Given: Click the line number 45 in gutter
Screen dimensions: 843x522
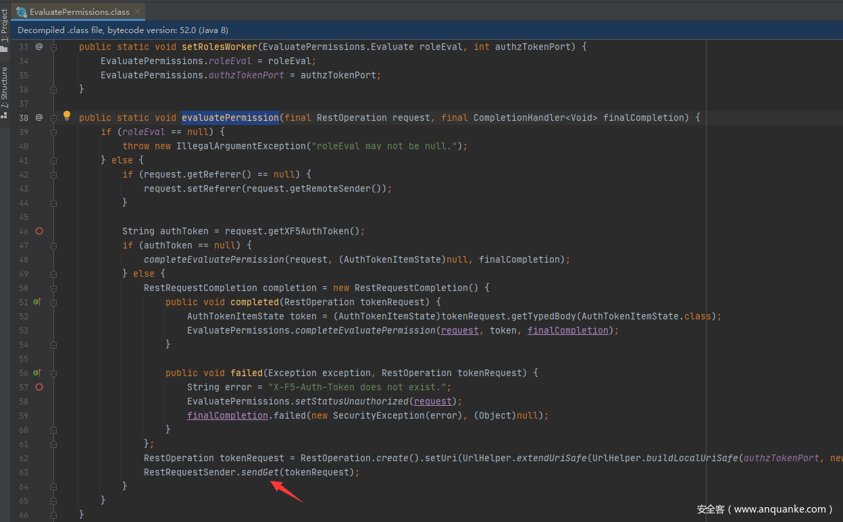Looking at the screenshot, I should pyautogui.click(x=24, y=217).
